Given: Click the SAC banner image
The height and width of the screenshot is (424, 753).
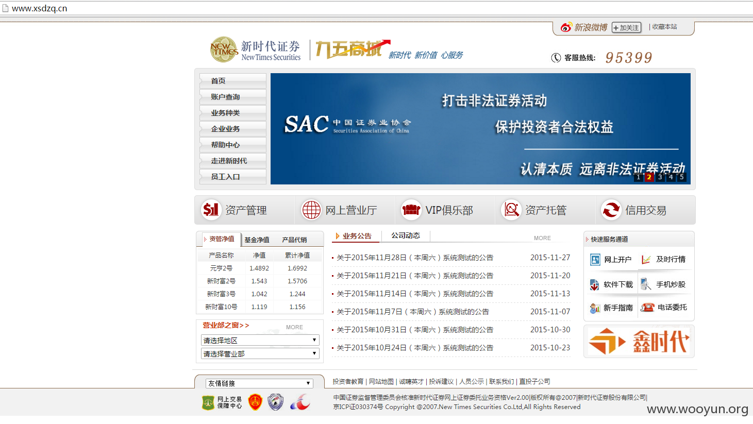Looking at the screenshot, I should pos(480,129).
